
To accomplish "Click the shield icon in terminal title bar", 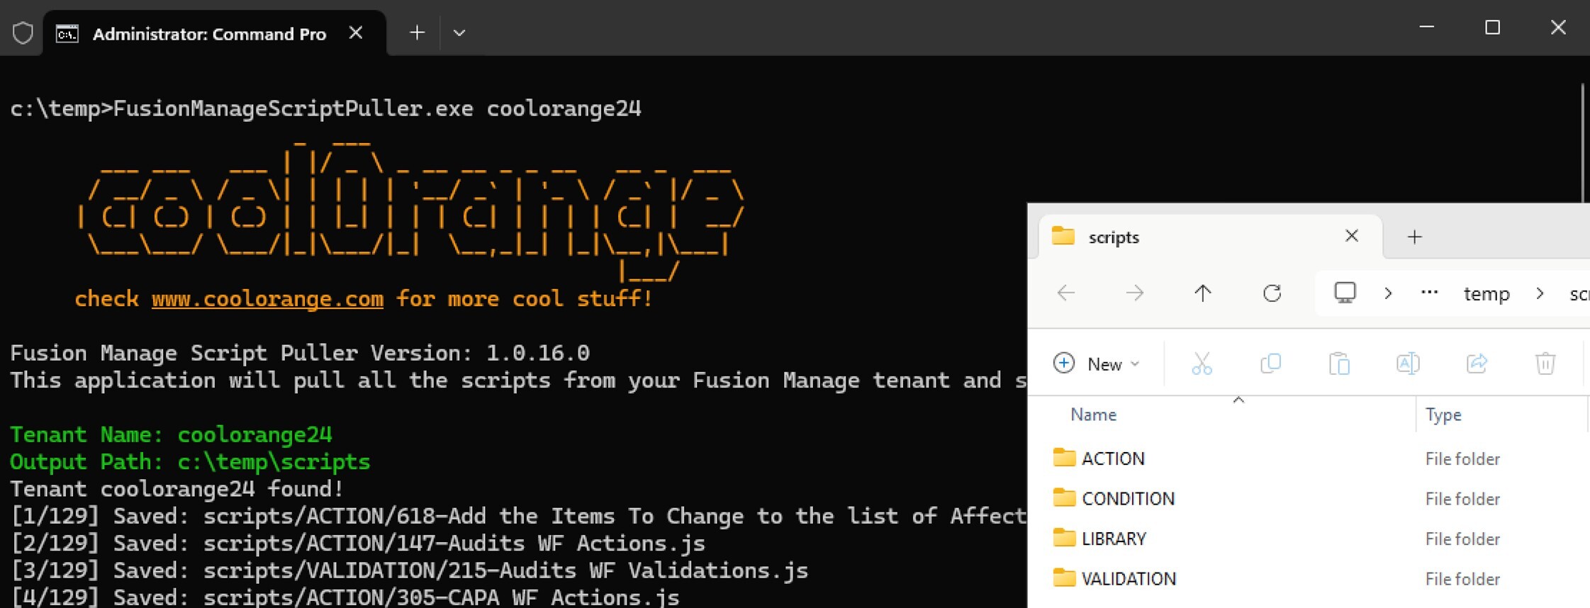I will [x=23, y=33].
